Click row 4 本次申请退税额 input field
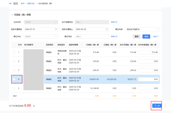This screenshot has width=171, height=113. tap(149, 79)
